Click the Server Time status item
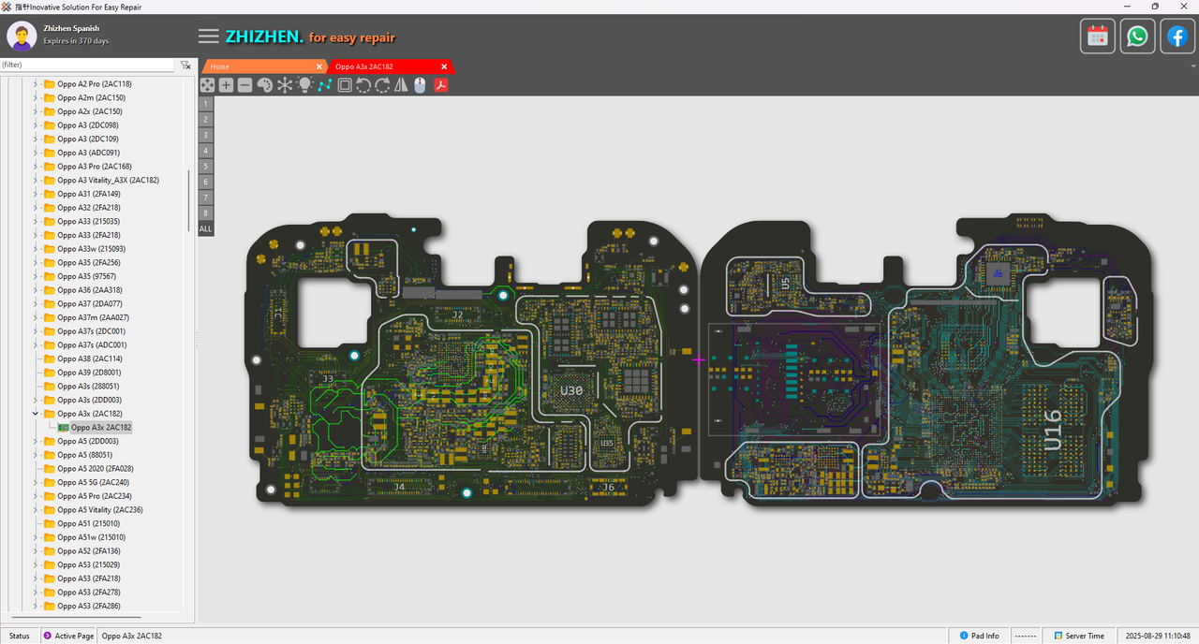 tap(1077, 636)
